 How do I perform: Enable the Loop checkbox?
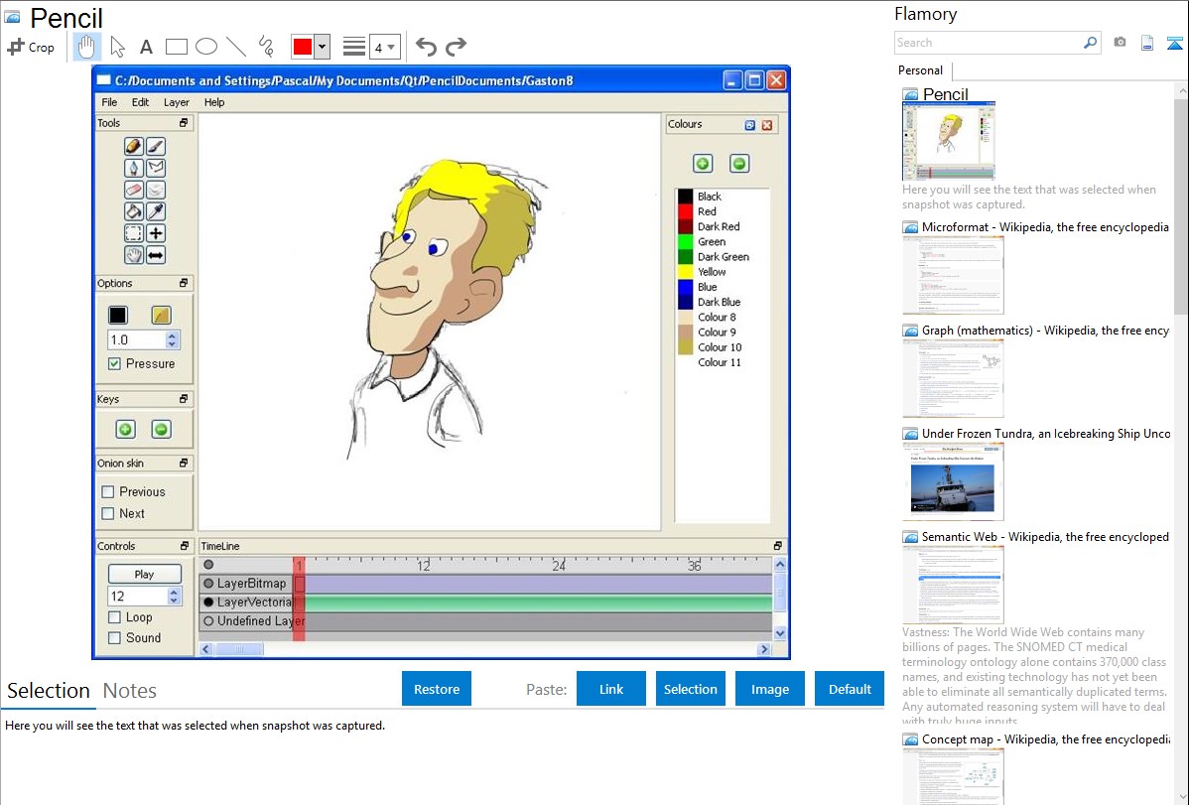click(114, 617)
